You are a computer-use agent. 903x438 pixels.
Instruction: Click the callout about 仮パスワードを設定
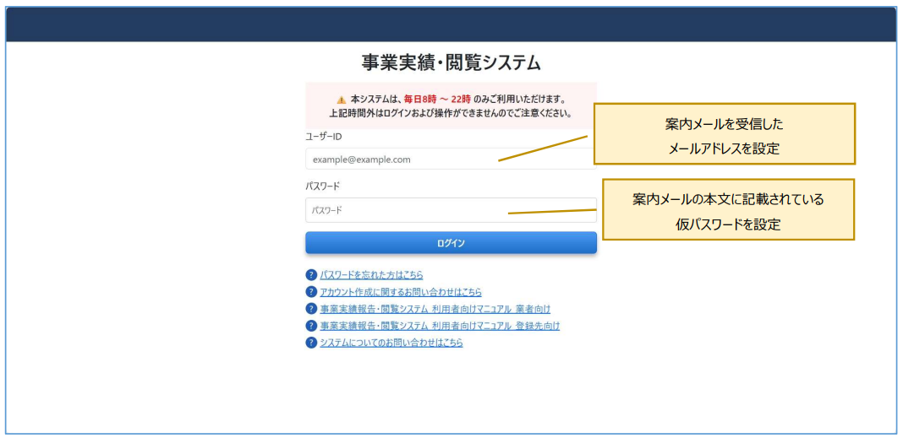[727, 211]
